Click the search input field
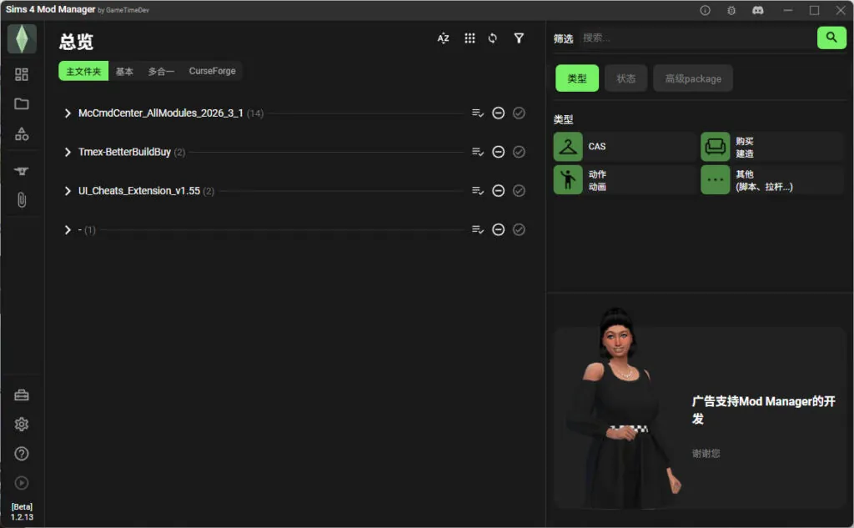The width and height of the screenshot is (854, 528). 697,38
